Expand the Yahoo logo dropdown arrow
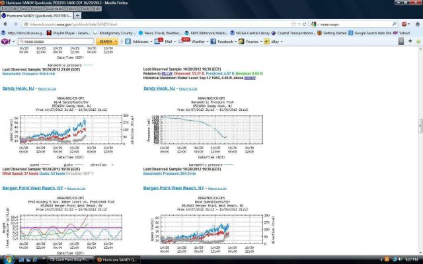The width and height of the screenshot is (423, 264). tap(13, 42)
